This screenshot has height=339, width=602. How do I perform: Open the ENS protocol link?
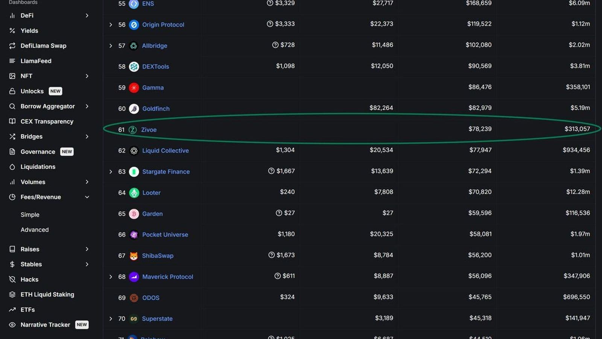(x=148, y=4)
